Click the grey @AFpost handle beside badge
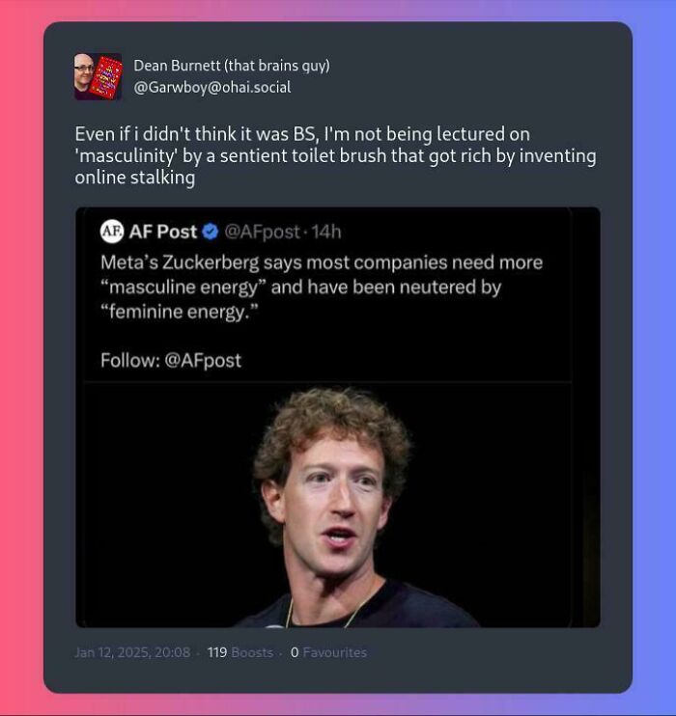The width and height of the screenshot is (676, 716). tap(262, 232)
